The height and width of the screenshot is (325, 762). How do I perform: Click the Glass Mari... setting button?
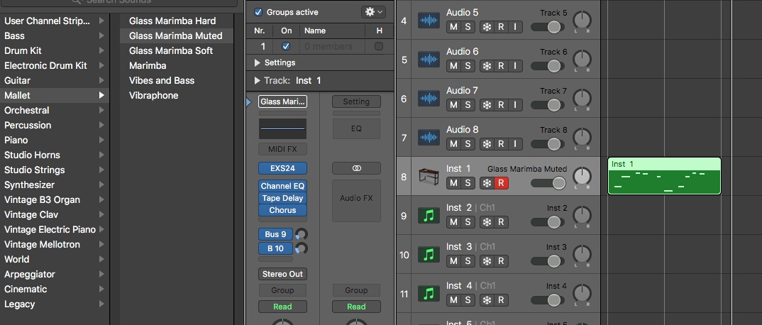click(x=282, y=101)
